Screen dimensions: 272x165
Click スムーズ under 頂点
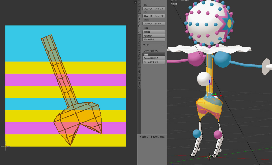coord(148,23)
